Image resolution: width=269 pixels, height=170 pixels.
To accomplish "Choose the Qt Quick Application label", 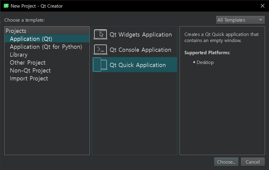I will (138, 65).
